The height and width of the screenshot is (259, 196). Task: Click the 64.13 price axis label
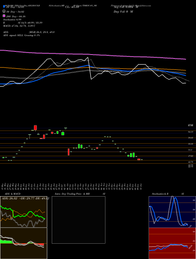click(191, 132)
